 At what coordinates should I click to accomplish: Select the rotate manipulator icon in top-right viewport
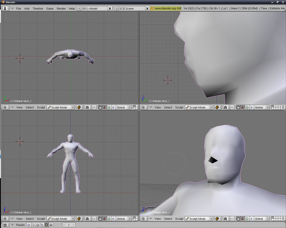point(247,107)
